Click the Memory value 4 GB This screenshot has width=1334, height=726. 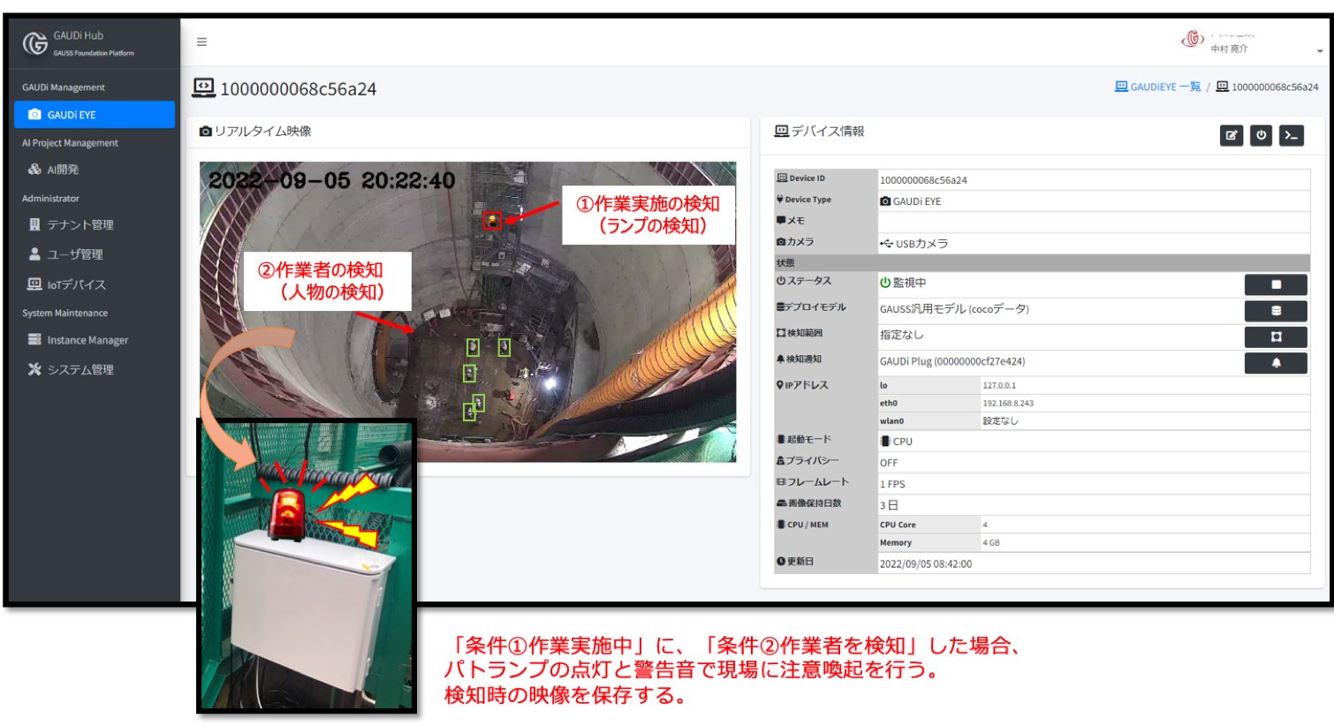pyautogui.click(x=991, y=543)
